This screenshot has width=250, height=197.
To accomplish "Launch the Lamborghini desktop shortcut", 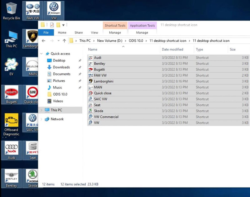I will (30, 39).
